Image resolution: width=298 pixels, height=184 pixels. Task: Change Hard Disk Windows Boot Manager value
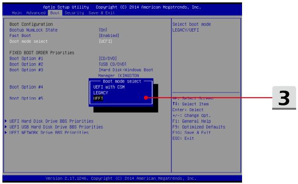pos(126,73)
